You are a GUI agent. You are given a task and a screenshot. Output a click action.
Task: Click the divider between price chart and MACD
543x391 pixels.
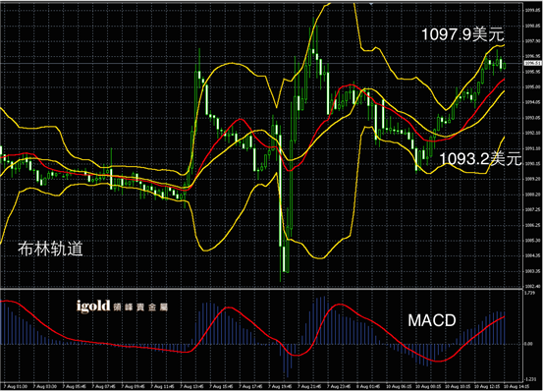click(x=261, y=289)
